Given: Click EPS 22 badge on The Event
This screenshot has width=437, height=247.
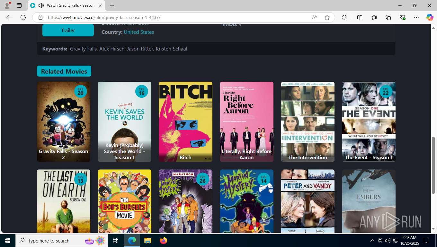Looking at the screenshot, I should point(386,91).
